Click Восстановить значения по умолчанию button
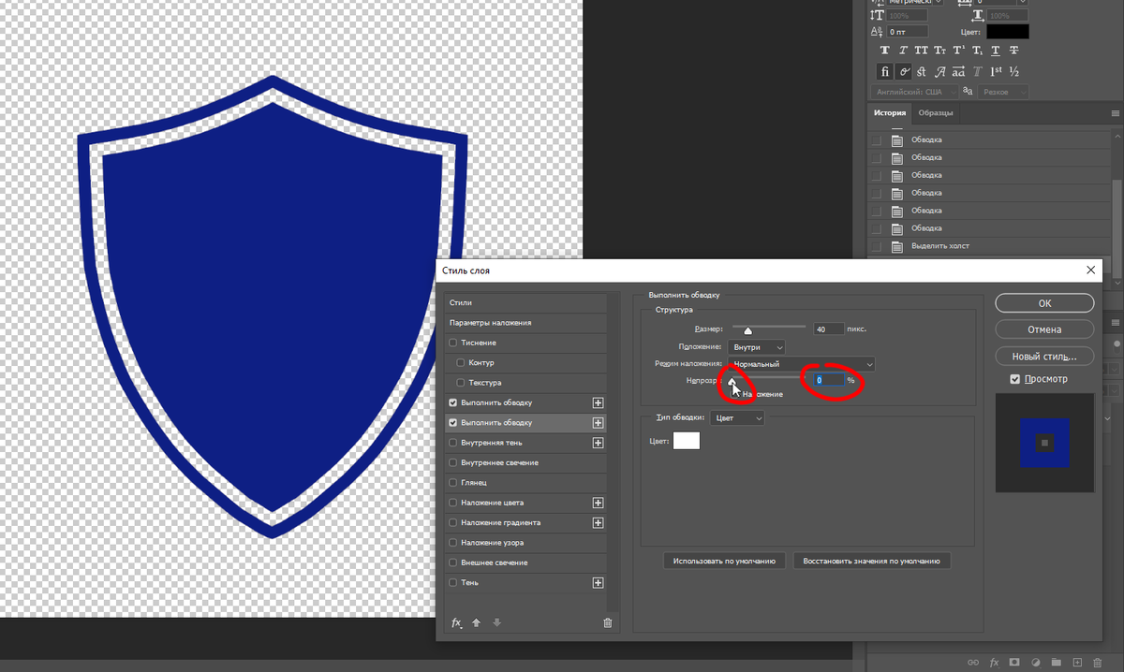1124x672 pixels. (x=872, y=562)
